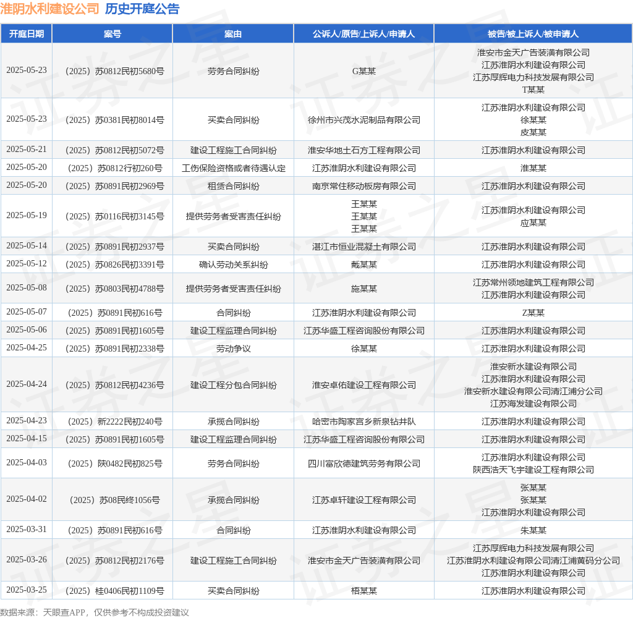Image resolution: width=633 pixels, height=618 pixels.
Task: Click case number (2025)苏0812民初5680号
Action: coord(114,71)
